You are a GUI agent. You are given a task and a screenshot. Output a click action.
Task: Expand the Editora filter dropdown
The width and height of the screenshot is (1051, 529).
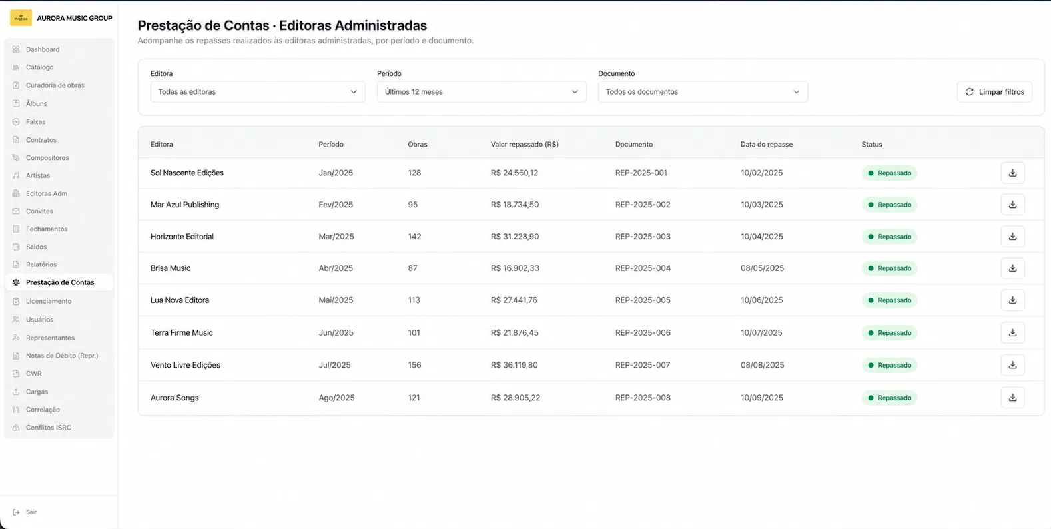point(258,92)
